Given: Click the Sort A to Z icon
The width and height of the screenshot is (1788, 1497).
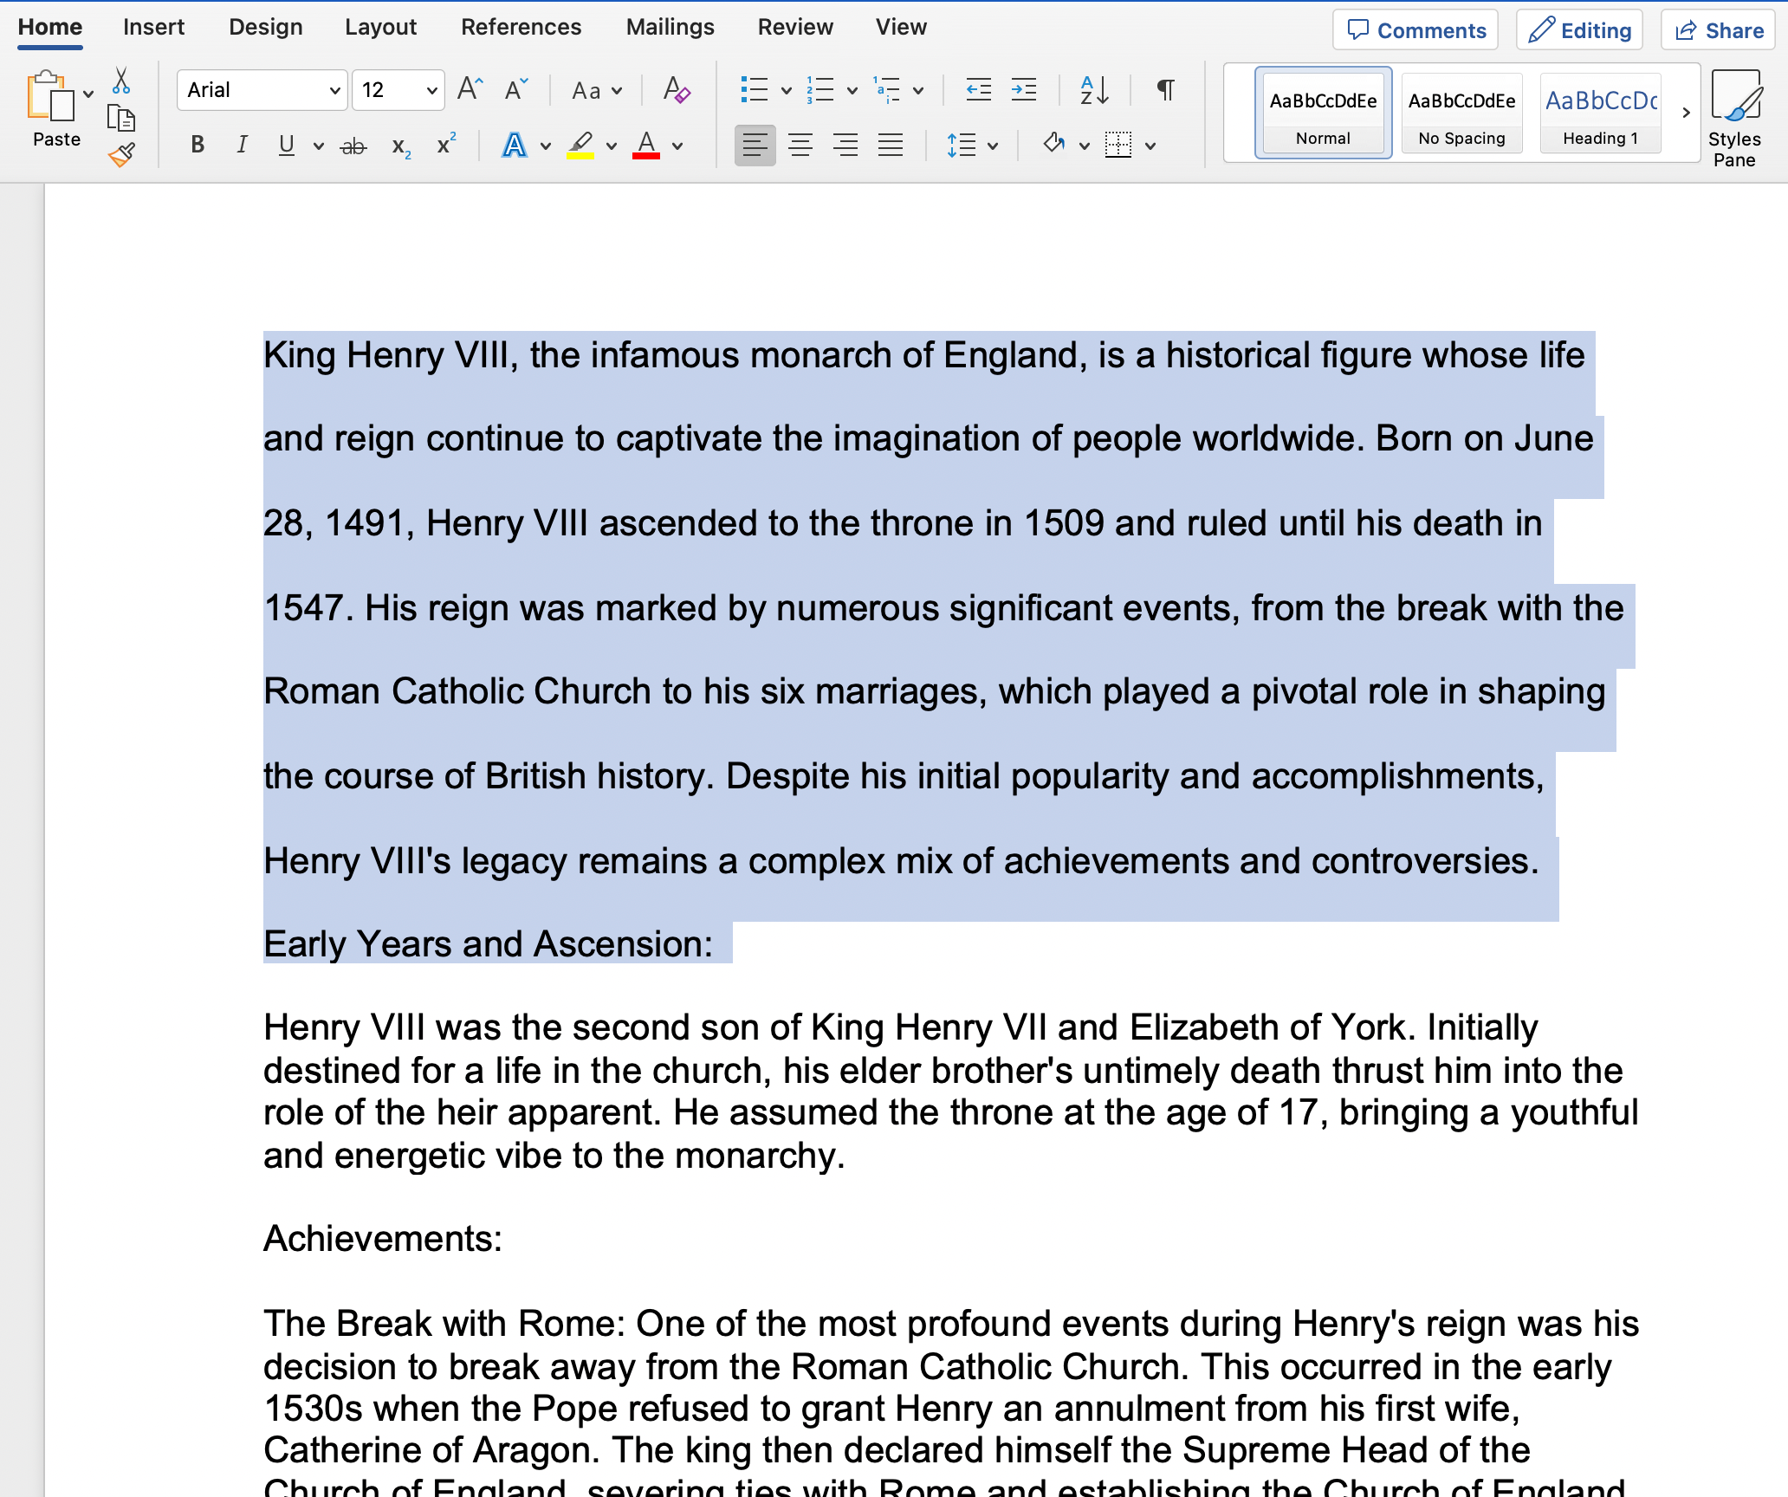Looking at the screenshot, I should pyautogui.click(x=1094, y=89).
